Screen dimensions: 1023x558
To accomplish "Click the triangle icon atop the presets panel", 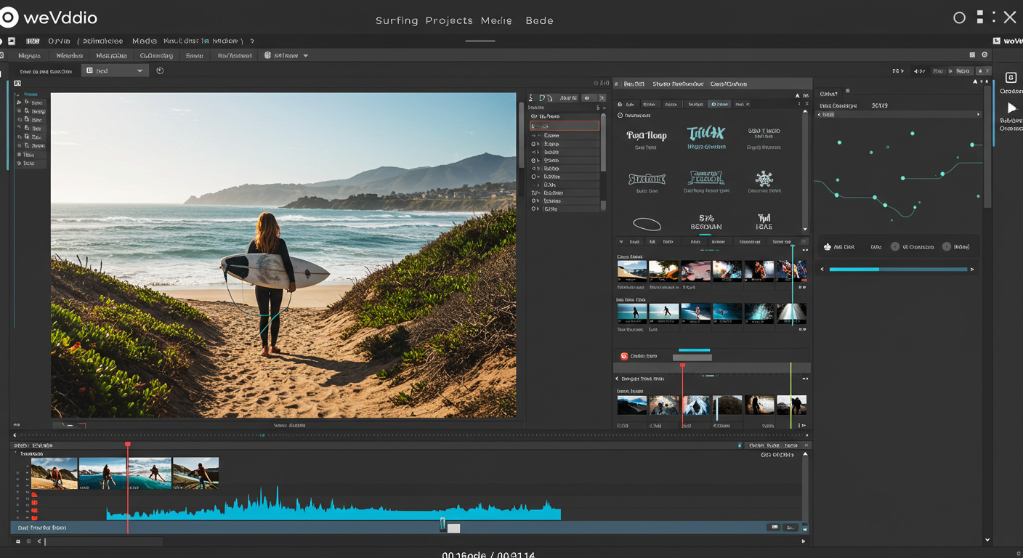I will click(798, 95).
